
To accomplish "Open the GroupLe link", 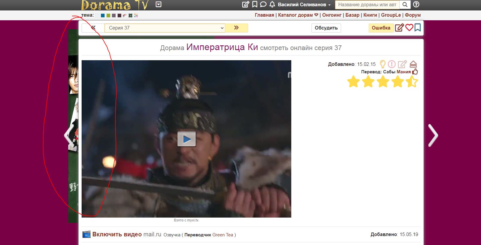I will click(x=391, y=15).
